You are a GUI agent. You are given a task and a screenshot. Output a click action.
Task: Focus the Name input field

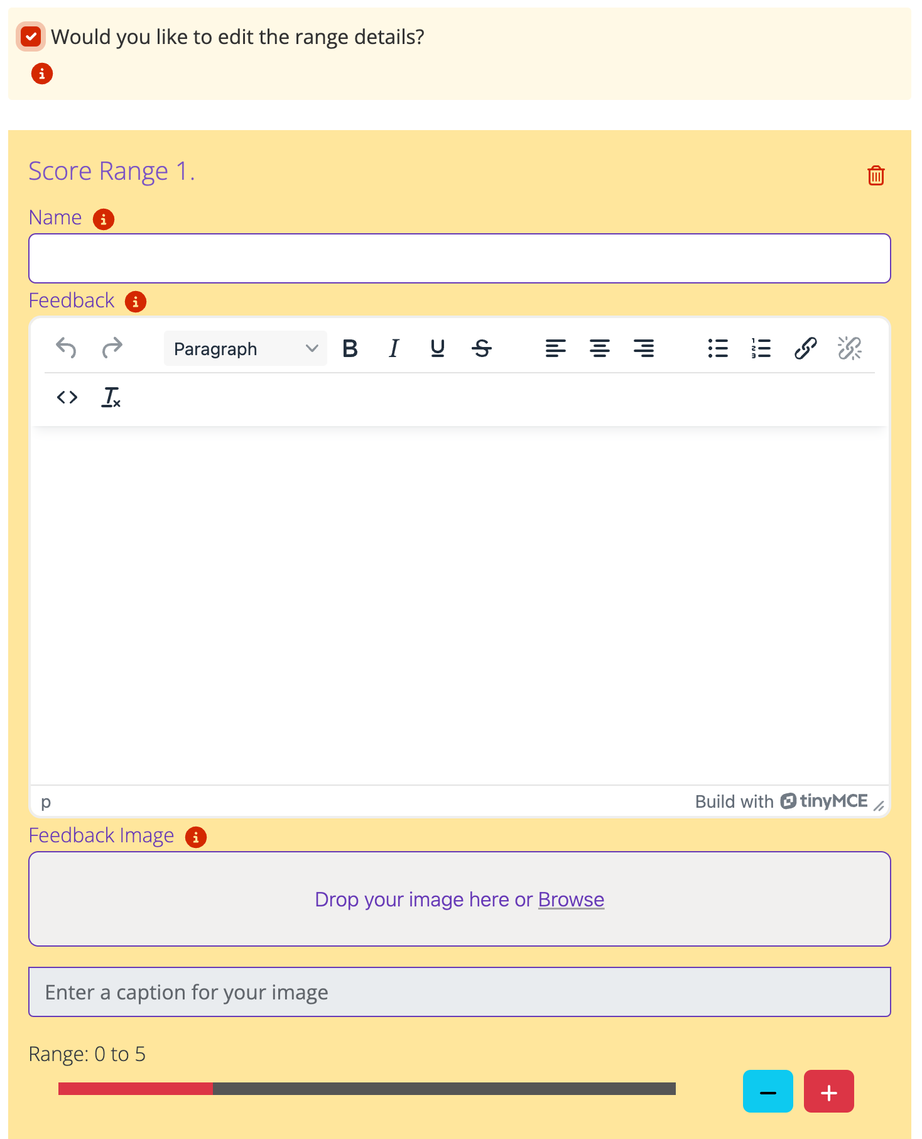pos(460,258)
